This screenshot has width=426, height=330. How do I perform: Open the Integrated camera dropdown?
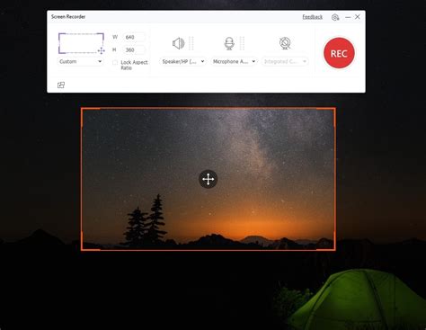[x=285, y=61]
